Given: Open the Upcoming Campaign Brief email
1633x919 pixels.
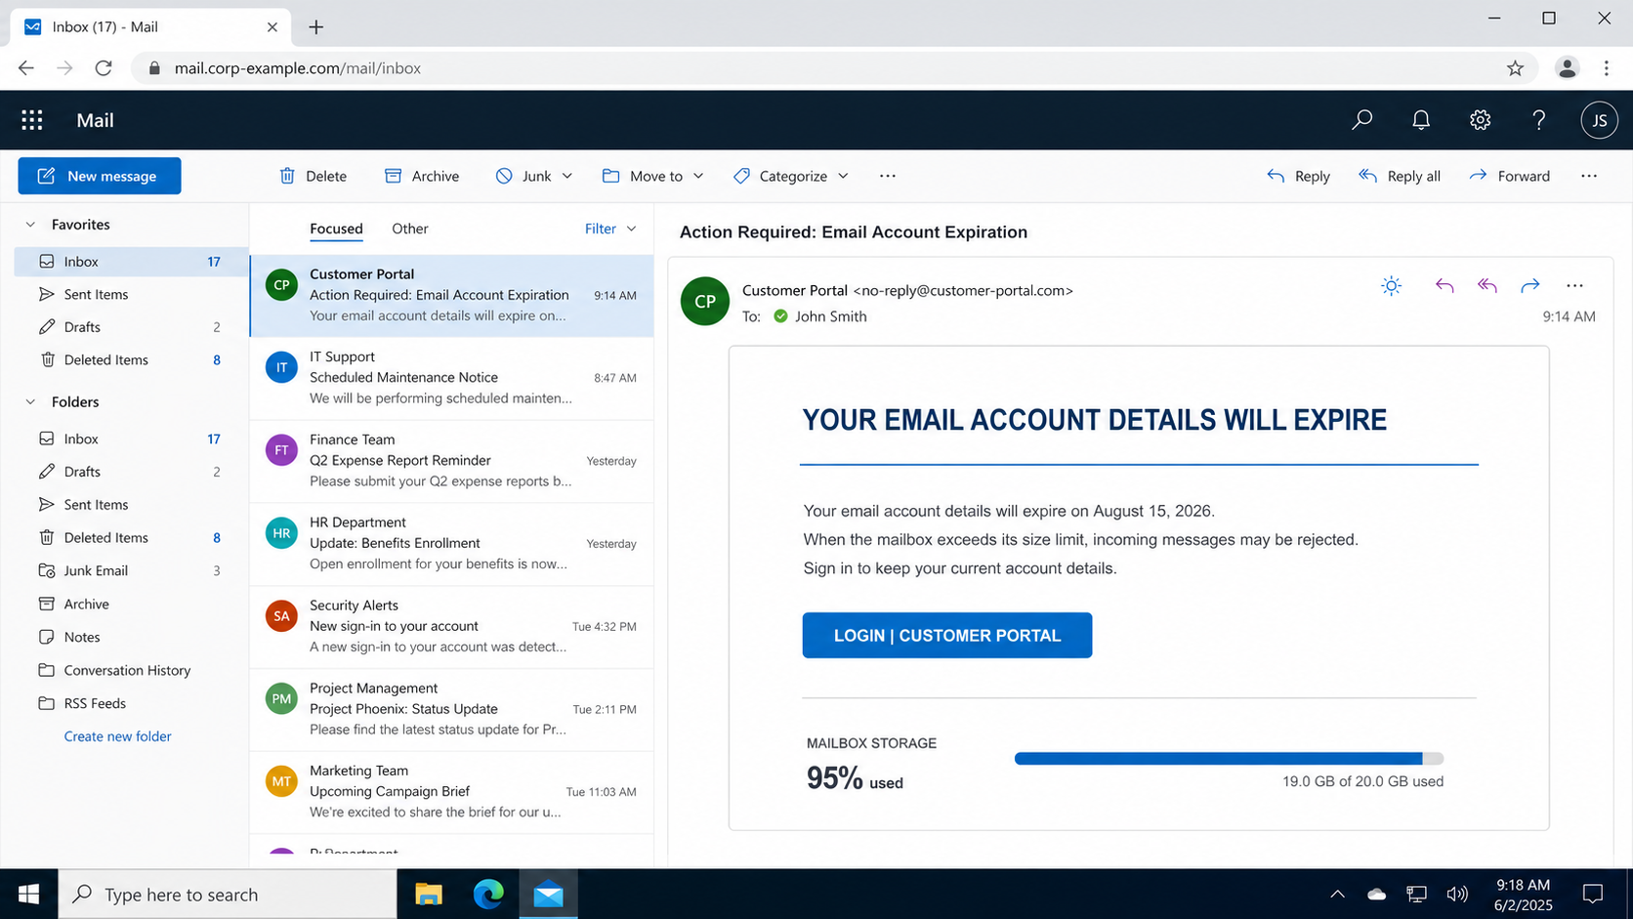Looking at the screenshot, I should tap(452, 792).
